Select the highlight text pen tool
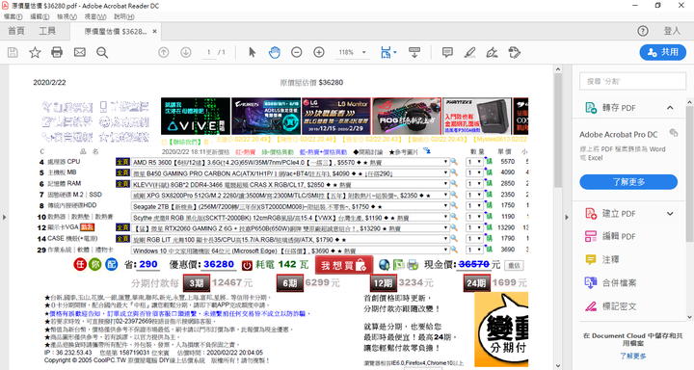 pyautogui.click(x=470, y=52)
